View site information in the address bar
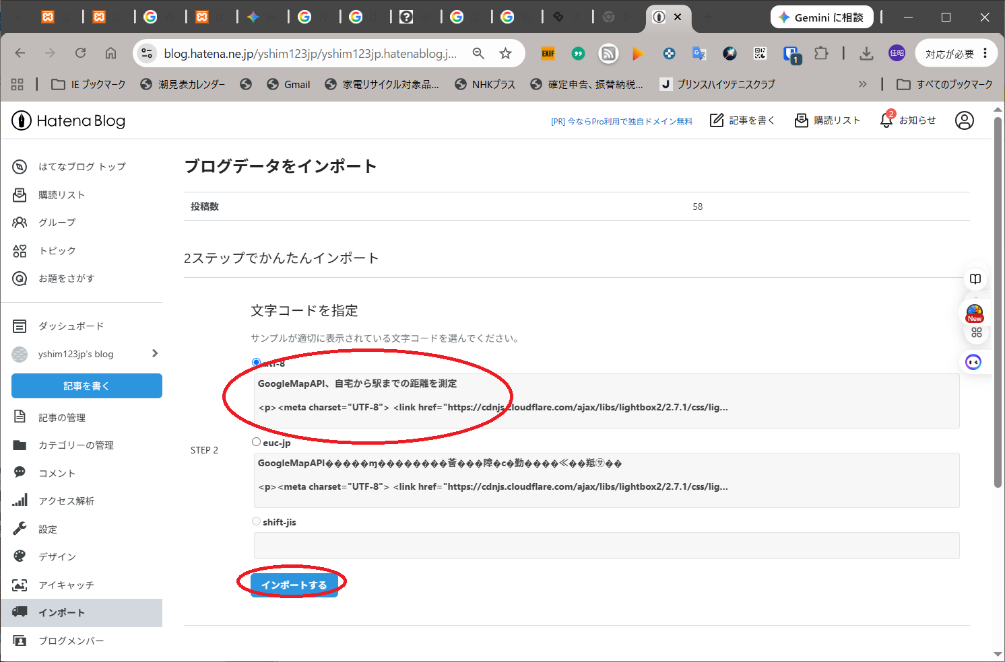Image resolution: width=1005 pixels, height=662 pixels. pyautogui.click(x=147, y=53)
